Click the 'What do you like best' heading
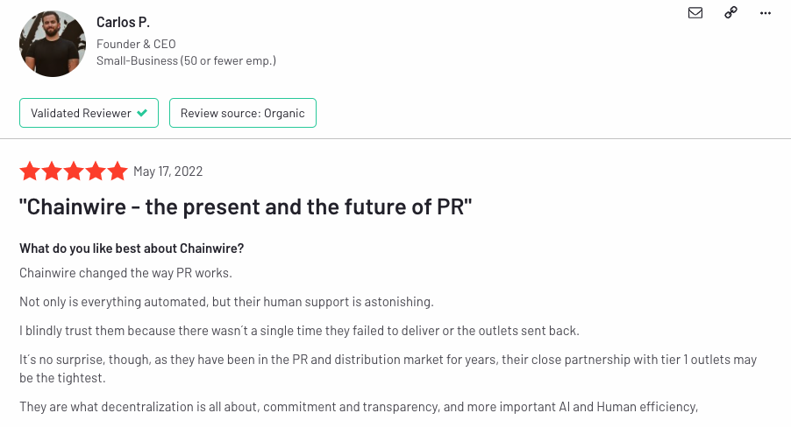 (132, 248)
